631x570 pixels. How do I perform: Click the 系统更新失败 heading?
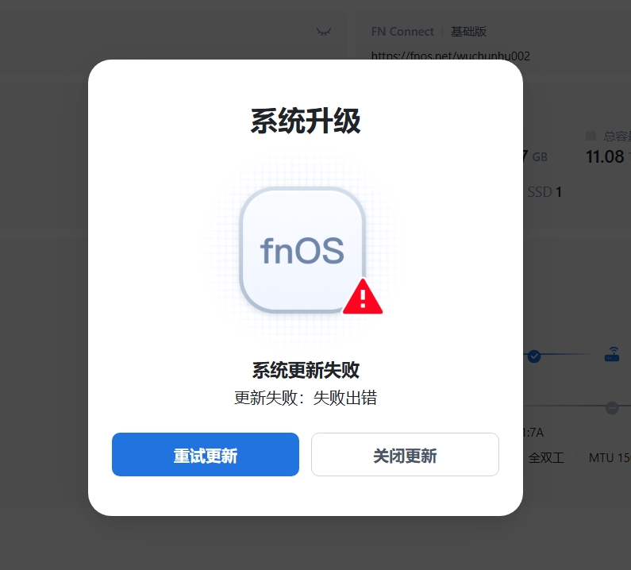pos(306,370)
